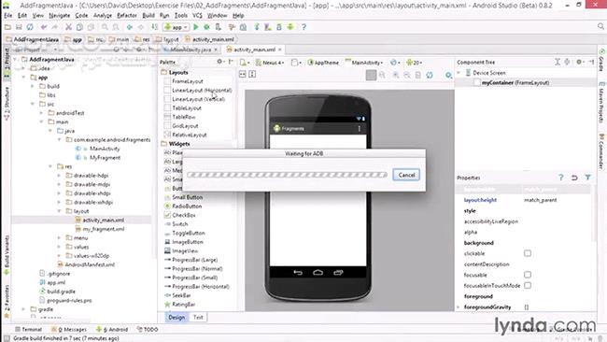Select the Design tab
Image resolution: width=607 pixels, height=342 pixels.
coord(176,317)
